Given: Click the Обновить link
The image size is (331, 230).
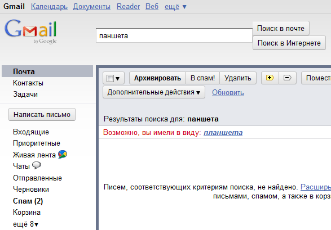Looking at the screenshot, I should [x=228, y=93].
